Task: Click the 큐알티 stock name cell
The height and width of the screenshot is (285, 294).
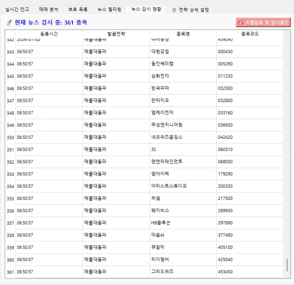Action: (x=183, y=247)
